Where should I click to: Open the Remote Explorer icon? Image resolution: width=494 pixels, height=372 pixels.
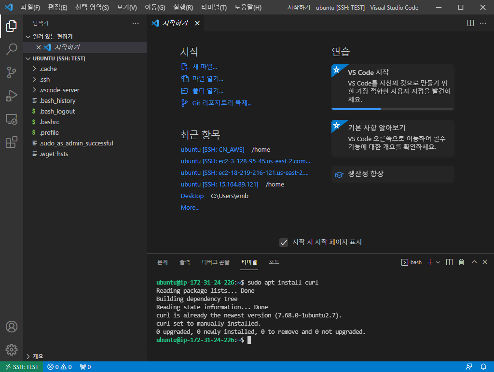[12, 119]
